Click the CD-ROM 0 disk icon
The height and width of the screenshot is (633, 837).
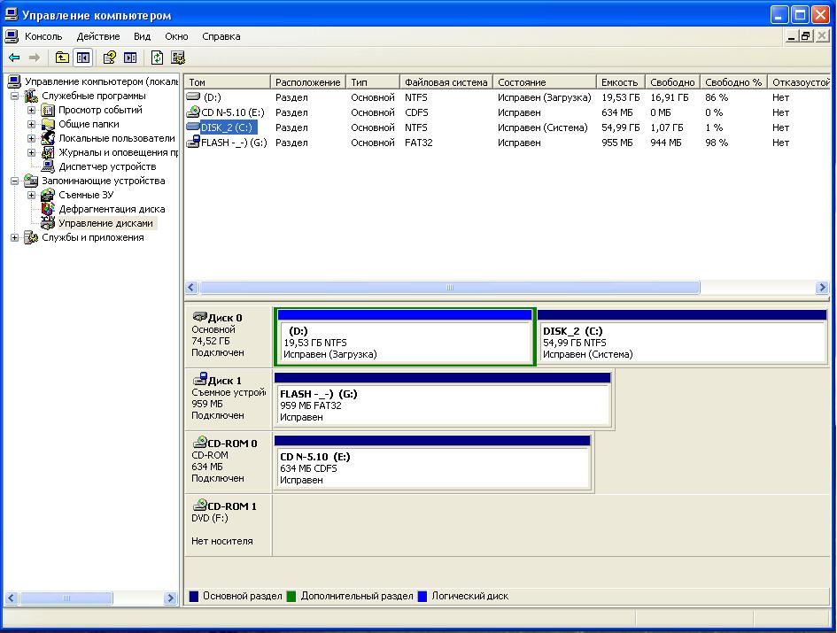[x=199, y=444]
